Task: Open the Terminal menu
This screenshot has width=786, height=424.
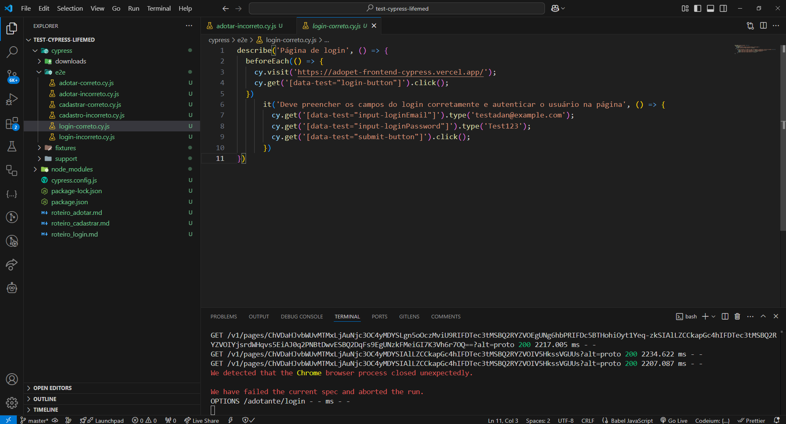Action: pyautogui.click(x=159, y=8)
